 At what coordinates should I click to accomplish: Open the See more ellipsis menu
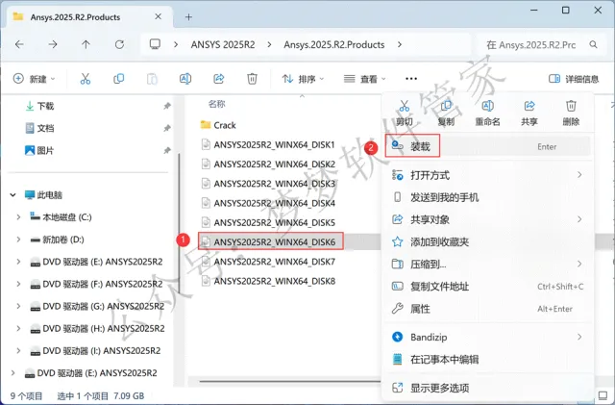[411, 79]
